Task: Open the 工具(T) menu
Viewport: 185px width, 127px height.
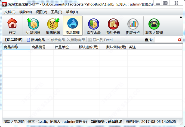Action: (x=57, y=12)
